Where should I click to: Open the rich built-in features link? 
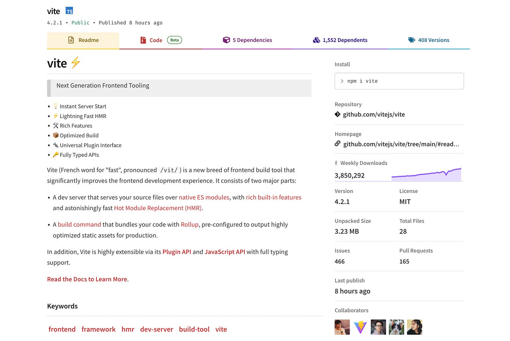coord(274,197)
